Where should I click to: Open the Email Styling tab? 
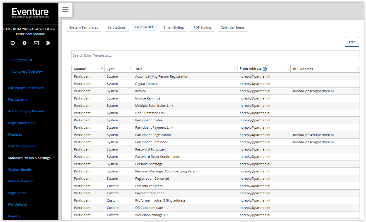174,27
